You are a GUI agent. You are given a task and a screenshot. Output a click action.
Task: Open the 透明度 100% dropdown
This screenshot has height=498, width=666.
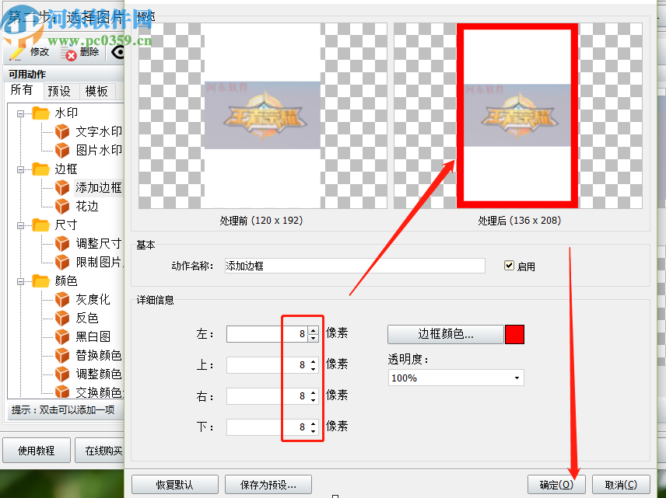456,378
